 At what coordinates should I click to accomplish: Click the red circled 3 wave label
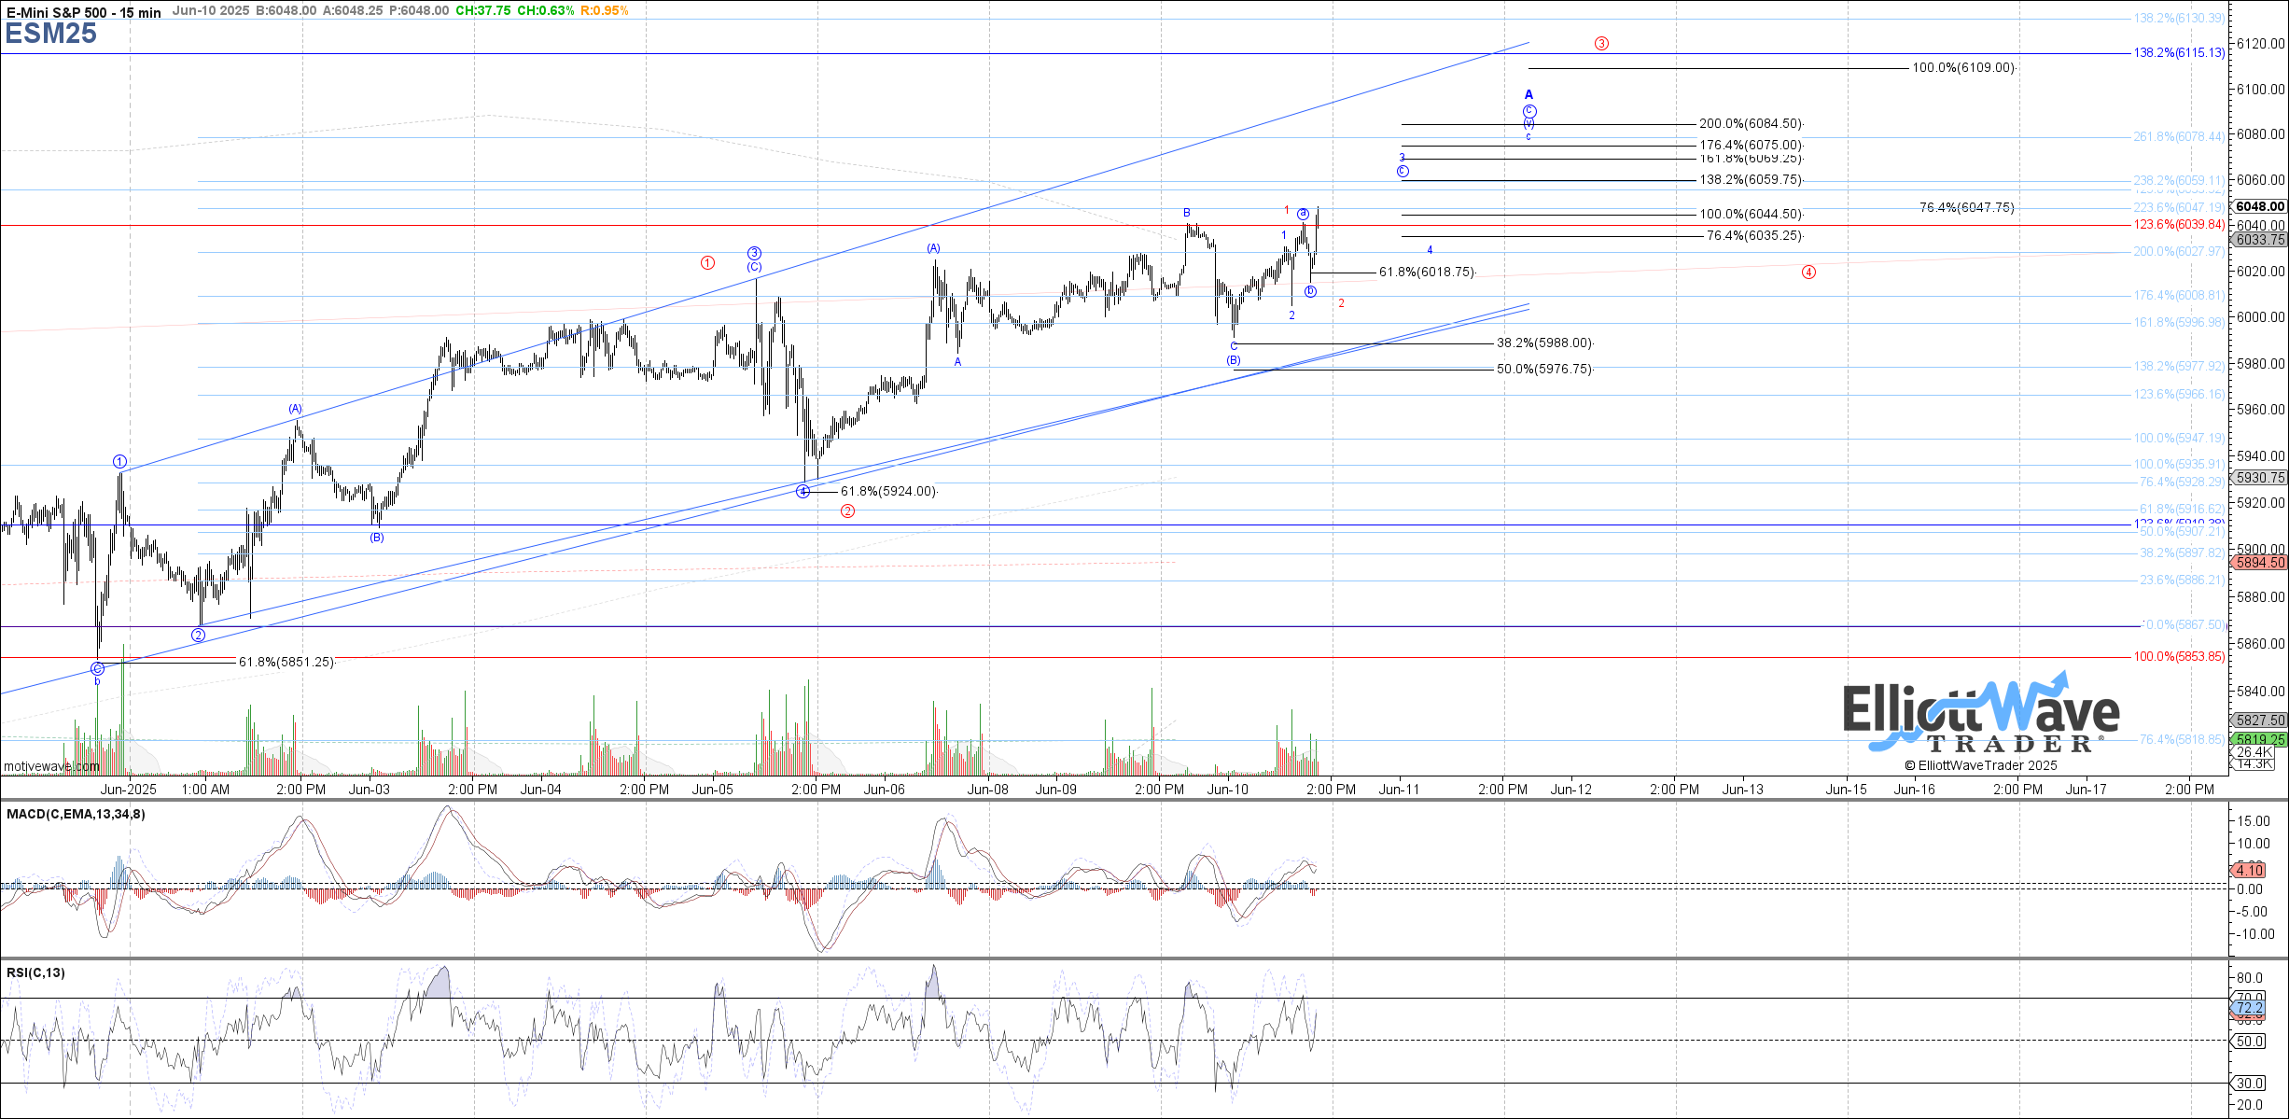coord(1601,44)
